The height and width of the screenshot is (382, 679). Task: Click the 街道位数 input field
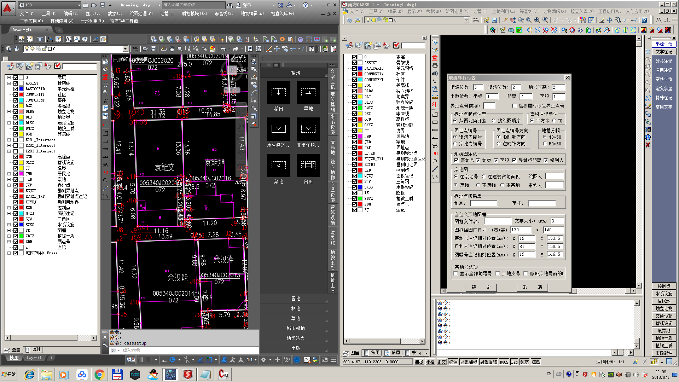click(478, 87)
